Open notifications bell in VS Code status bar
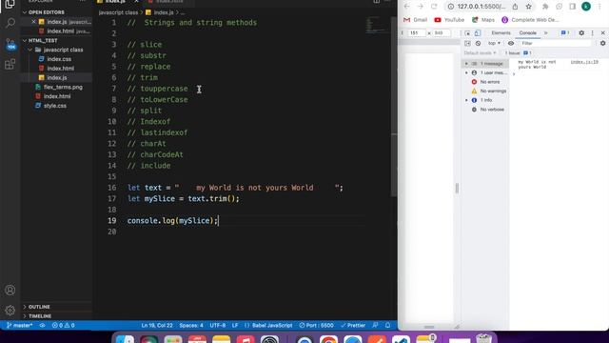This screenshot has width=609, height=343. (387, 325)
